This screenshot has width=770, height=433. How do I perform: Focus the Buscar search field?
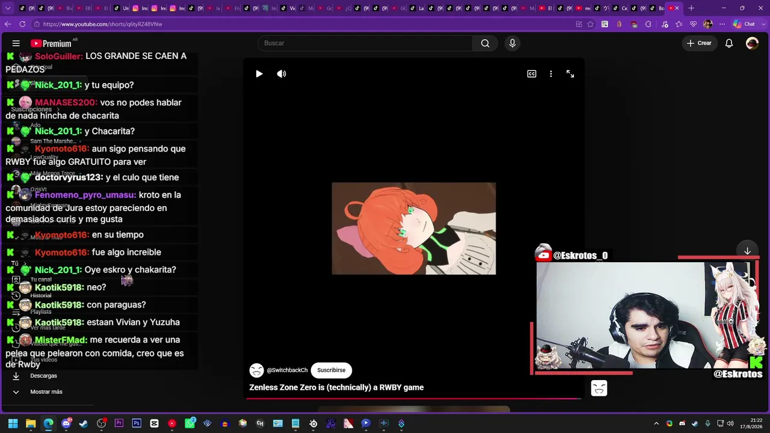click(x=365, y=43)
